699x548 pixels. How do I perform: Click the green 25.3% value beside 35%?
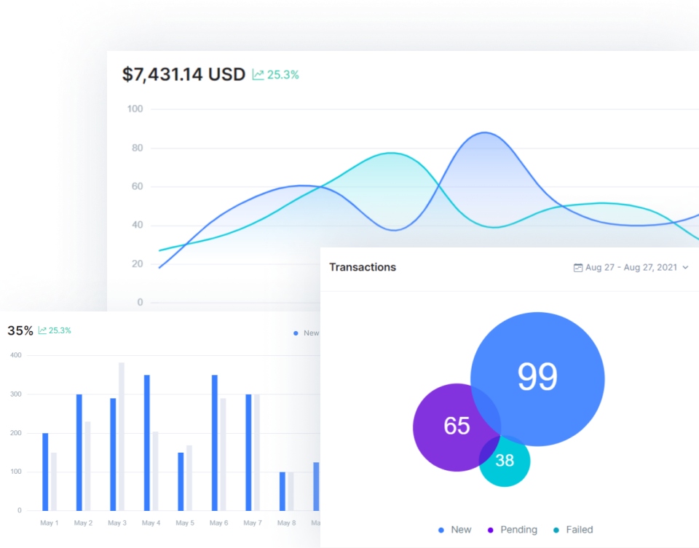coord(60,330)
